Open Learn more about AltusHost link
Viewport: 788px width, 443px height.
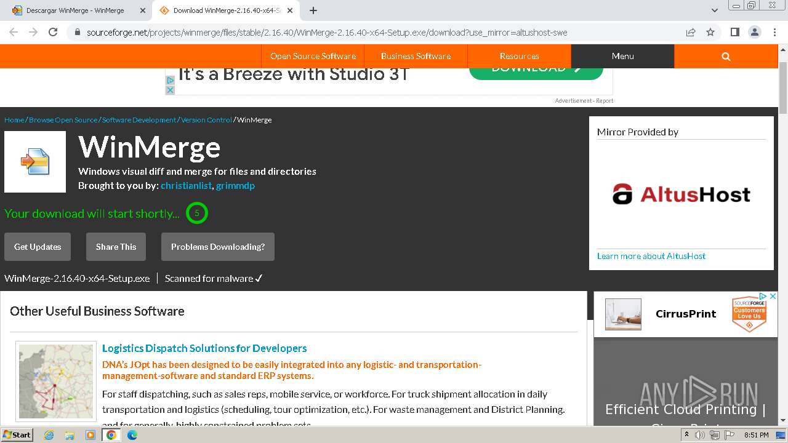coord(651,256)
